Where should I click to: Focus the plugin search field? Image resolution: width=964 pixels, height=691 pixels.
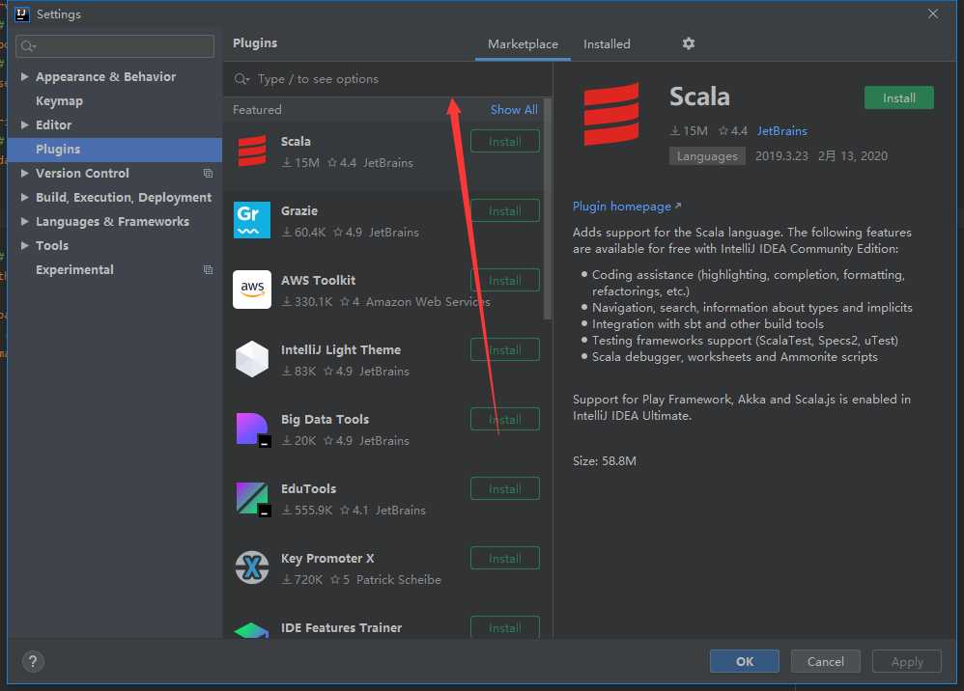(387, 78)
